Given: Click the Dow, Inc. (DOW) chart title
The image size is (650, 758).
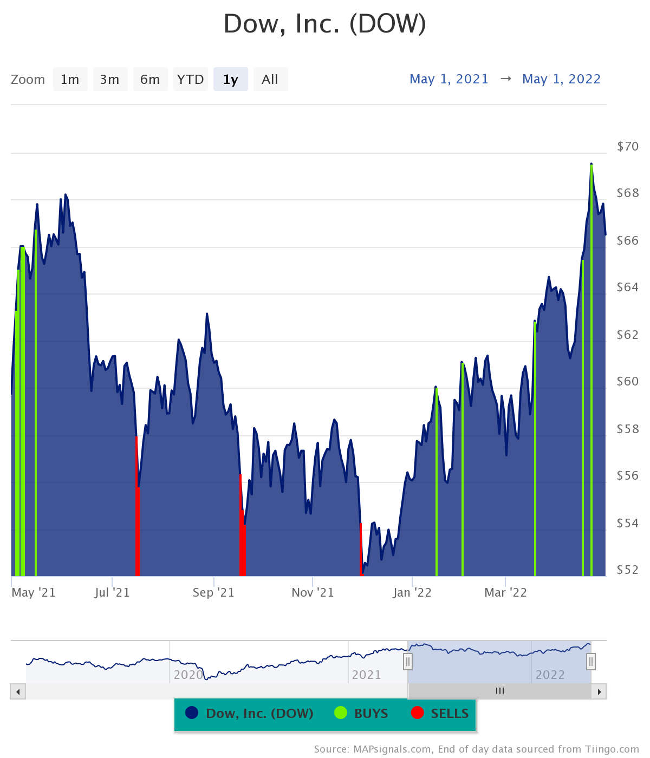Looking at the screenshot, I should point(325,23).
